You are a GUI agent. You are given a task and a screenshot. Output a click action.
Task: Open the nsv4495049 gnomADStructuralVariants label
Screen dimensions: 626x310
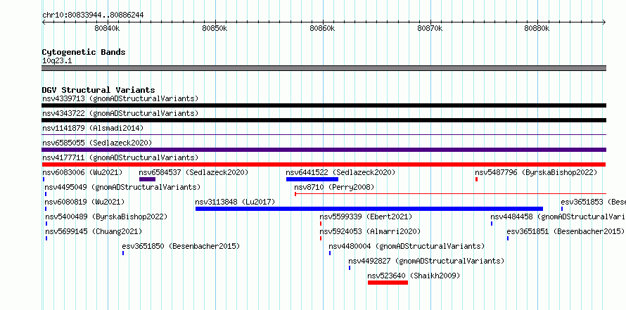click(x=122, y=187)
